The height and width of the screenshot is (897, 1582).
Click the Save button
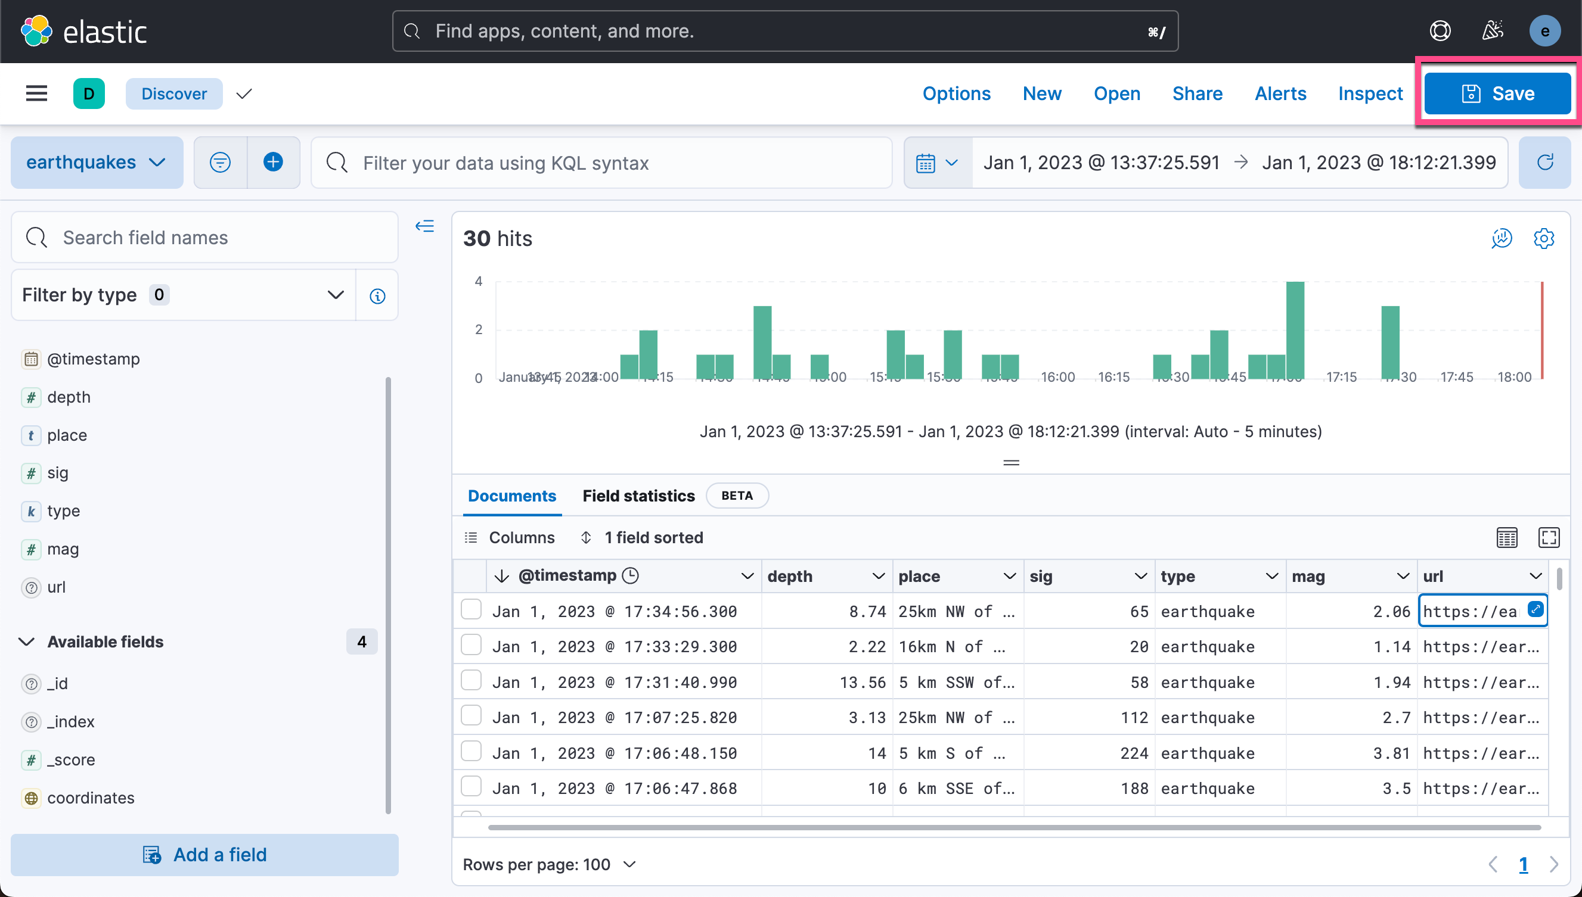[1497, 94]
